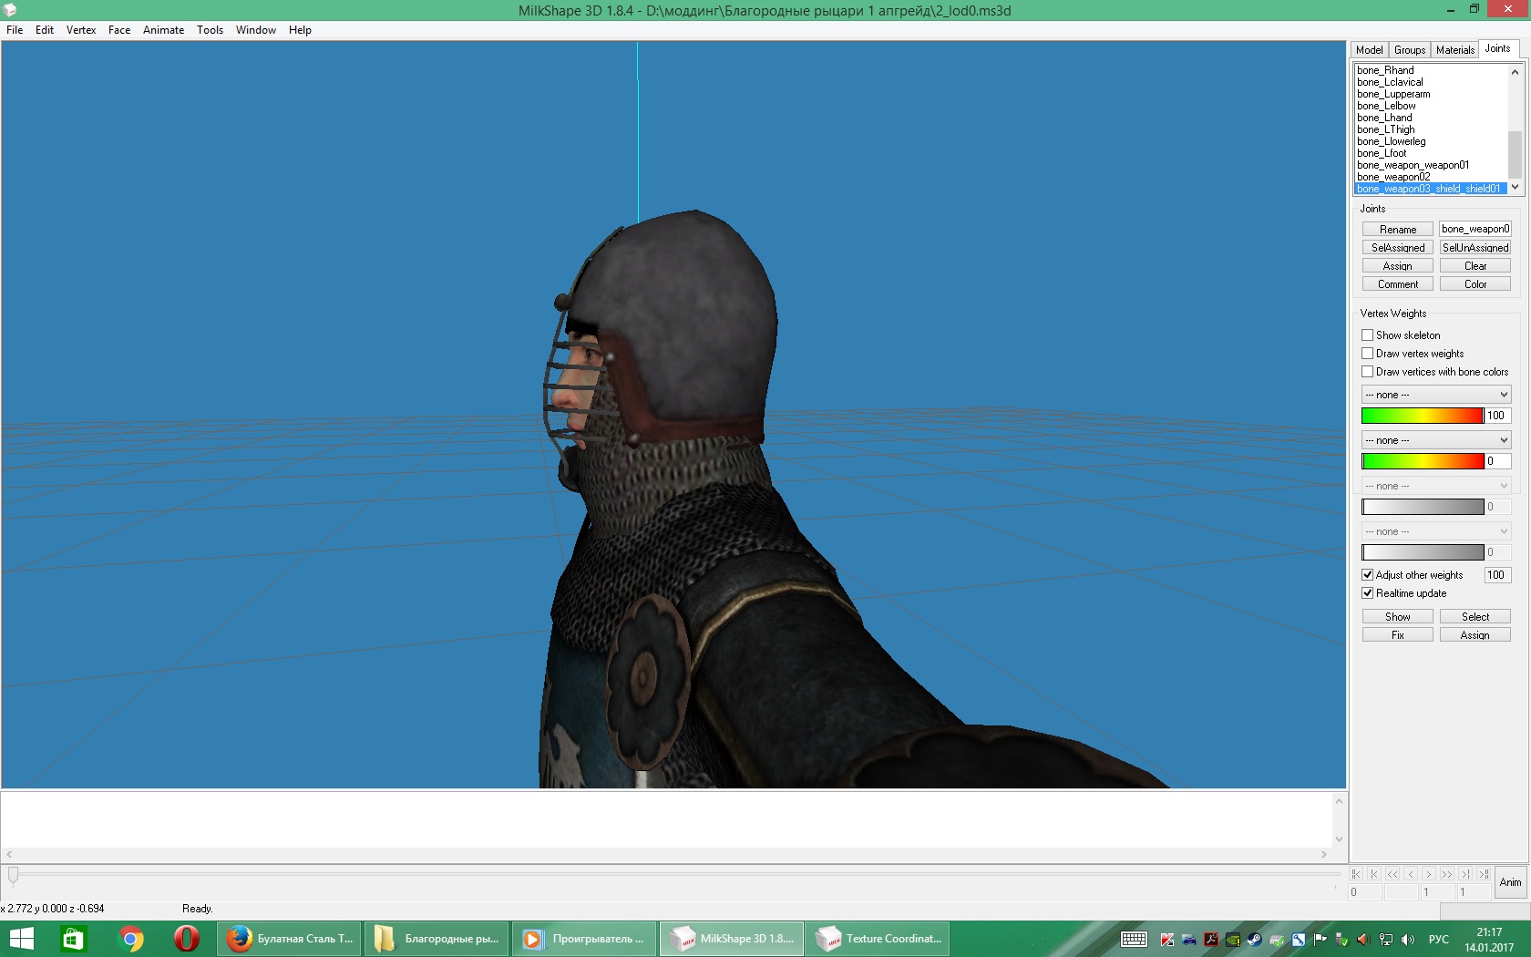Open fourth bone weight dropdown (greyed out)
The image size is (1531, 957).
coord(1436,531)
